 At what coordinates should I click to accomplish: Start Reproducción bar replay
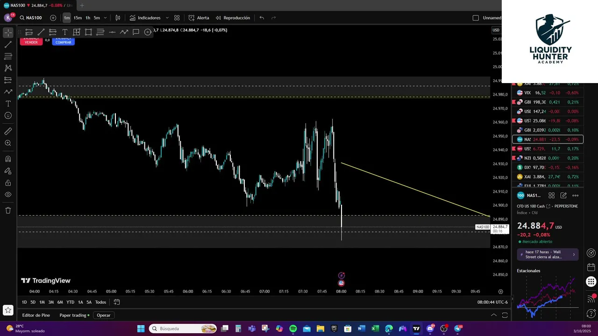pos(233,18)
